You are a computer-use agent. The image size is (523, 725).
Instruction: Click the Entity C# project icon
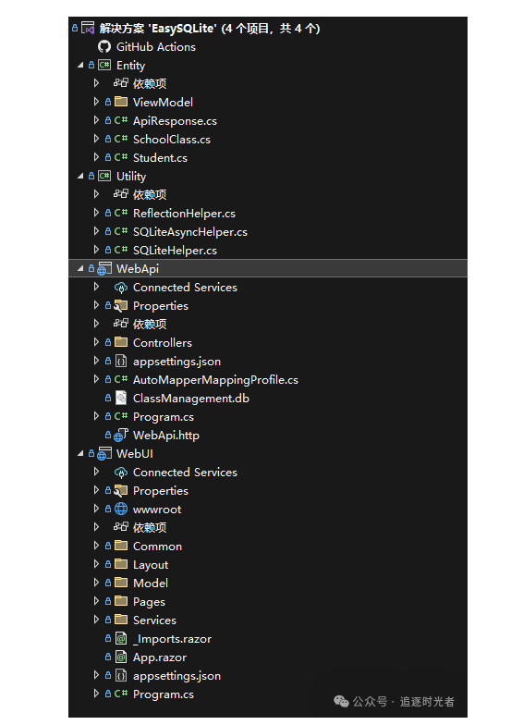pyautogui.click(x=103, y=65)
